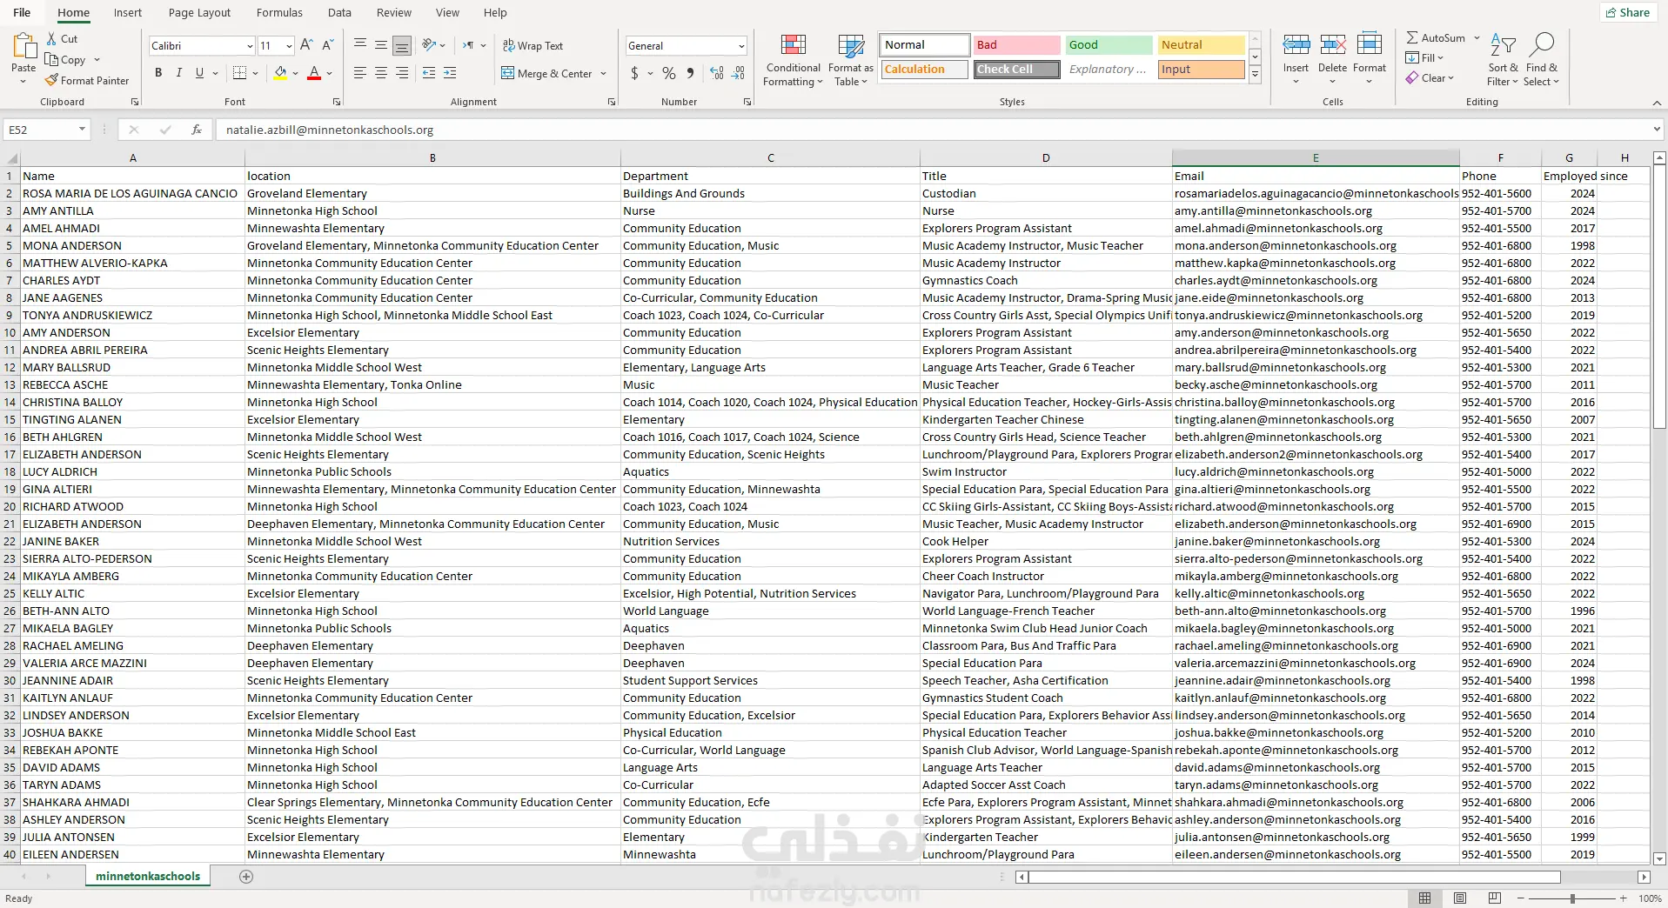This screenshot has width=1668, height=908.
Task: Click the horizontal scrollbar
Action: [x=1295, y=877]
